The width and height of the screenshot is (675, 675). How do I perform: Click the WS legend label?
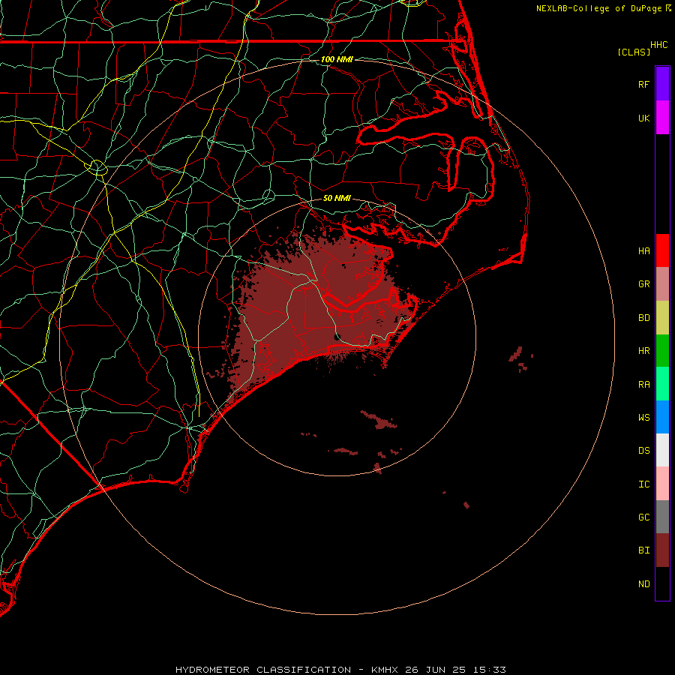[644, 418]
